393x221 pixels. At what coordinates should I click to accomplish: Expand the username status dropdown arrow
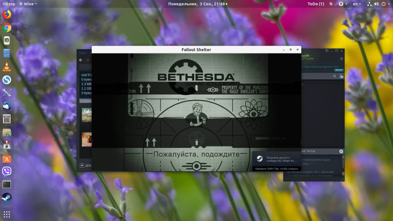tap(312, 56)
